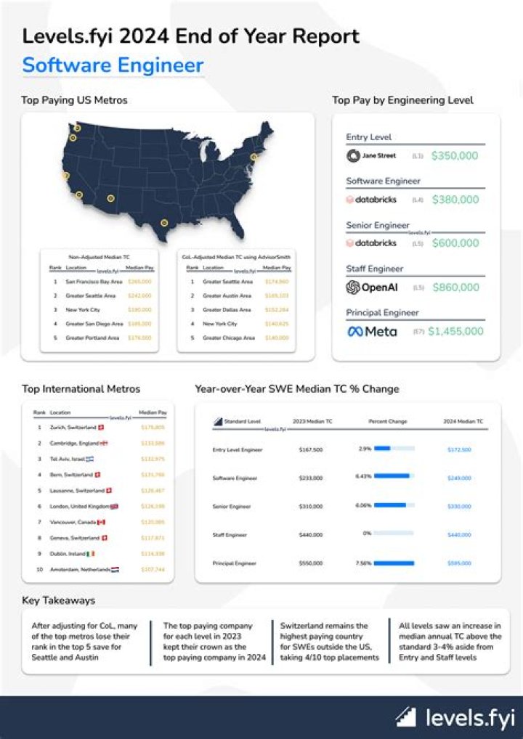This screenshot has height=739, width=523.
Task: Click the databricks logo under Senior Engineer
Action: [371, 243]
